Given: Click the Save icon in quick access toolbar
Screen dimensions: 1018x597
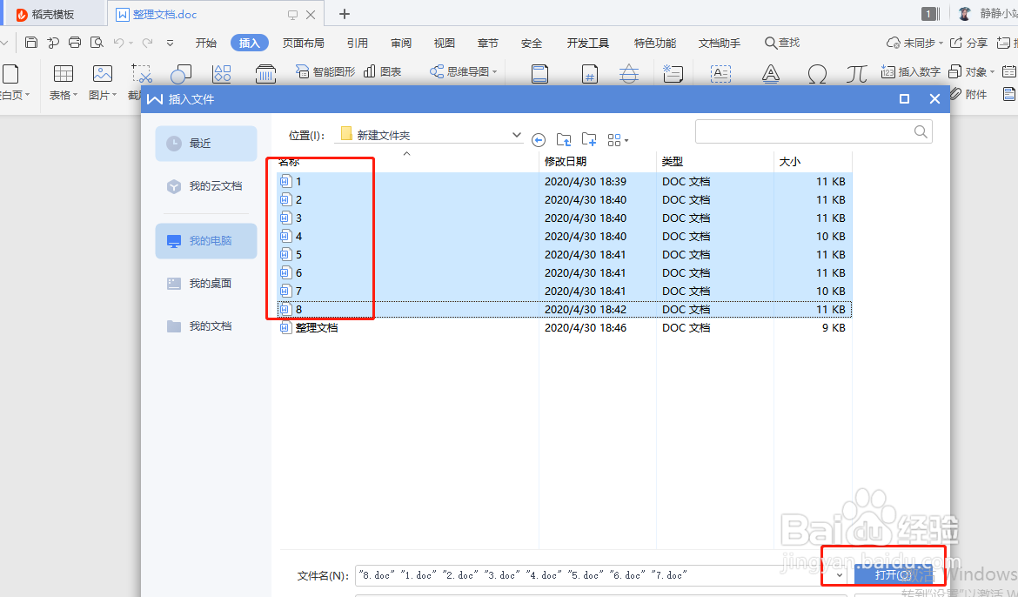Looking at the screenshot, I should tap(31, 43).
